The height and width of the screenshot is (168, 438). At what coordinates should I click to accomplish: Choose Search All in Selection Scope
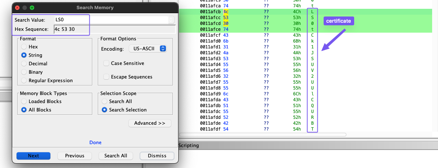click(105, 102)
